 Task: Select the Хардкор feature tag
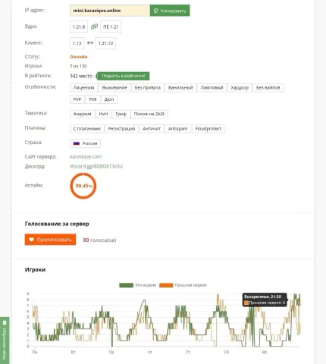[x=240, y=88]
